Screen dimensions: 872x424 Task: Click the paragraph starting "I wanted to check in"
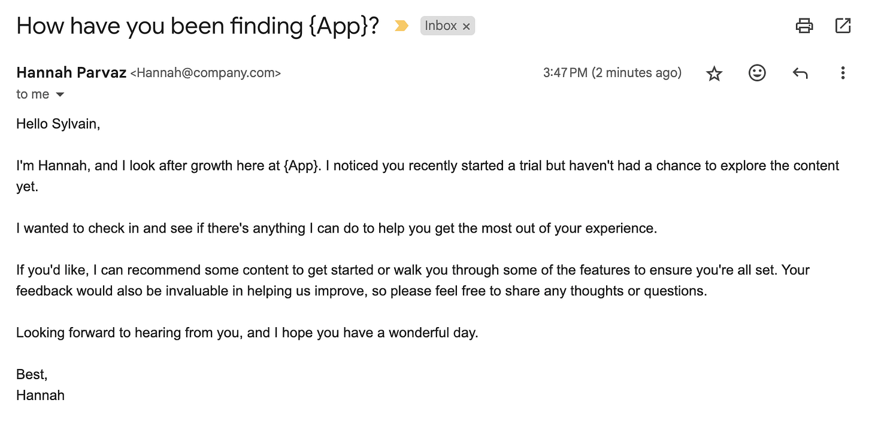point(337,228)
